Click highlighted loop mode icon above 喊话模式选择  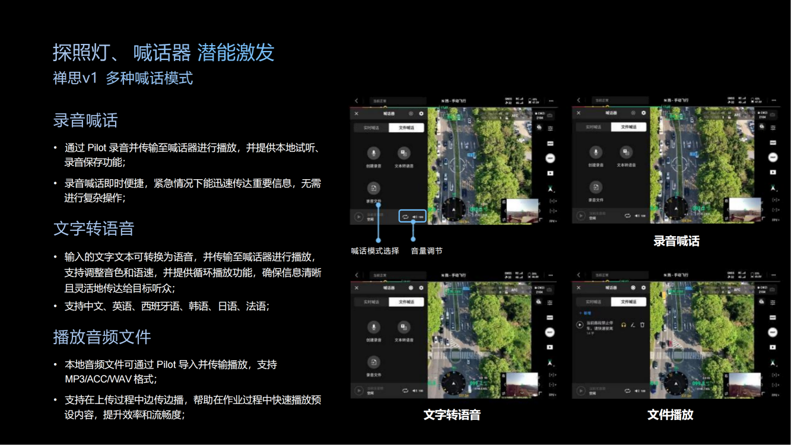coord(405,217)
